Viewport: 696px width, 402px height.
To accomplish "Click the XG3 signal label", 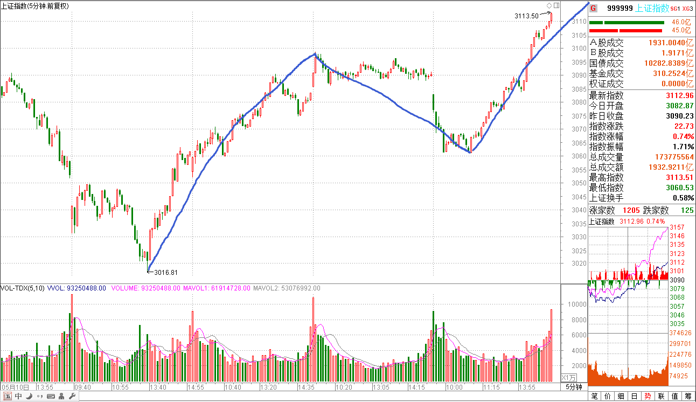I will pos(687,9).
